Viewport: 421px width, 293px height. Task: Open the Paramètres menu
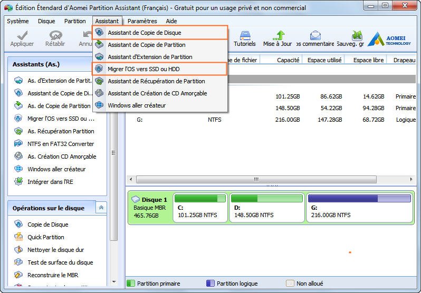pyautogui.click(x=142, y=21)
